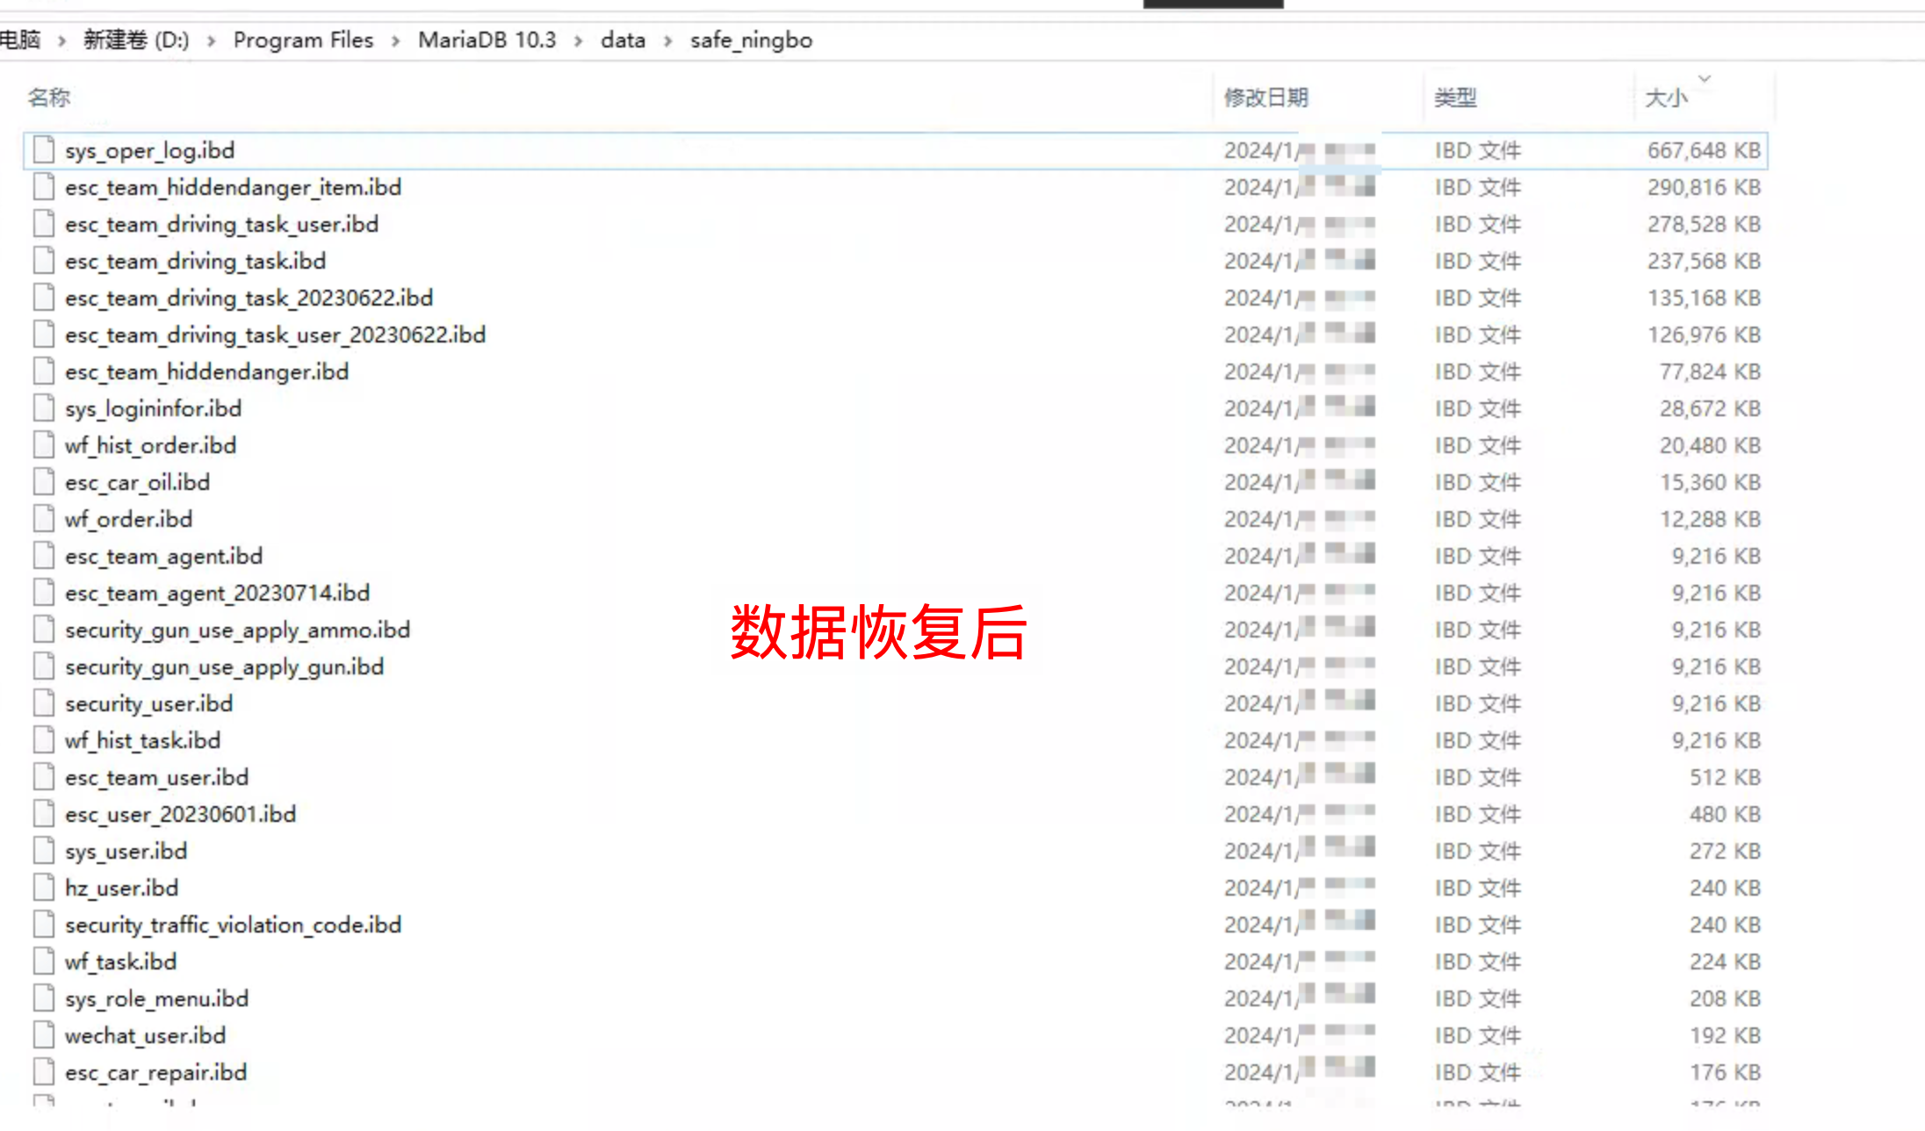This screenshot has width=1925, height=1131.
Task: Click file icon for security_user.ibd
Action: 44,703
